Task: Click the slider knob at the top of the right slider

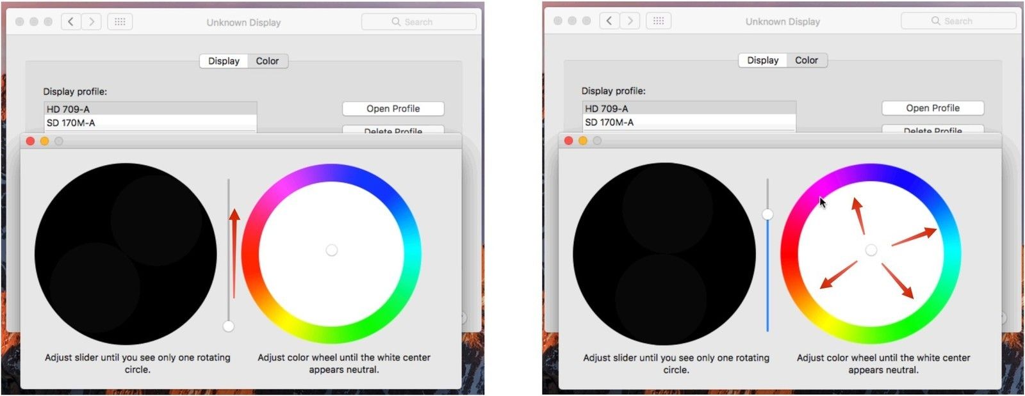Action: coord(767,214)
